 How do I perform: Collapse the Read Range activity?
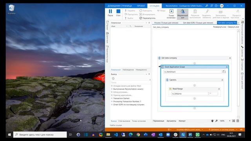tap(219, 89)
